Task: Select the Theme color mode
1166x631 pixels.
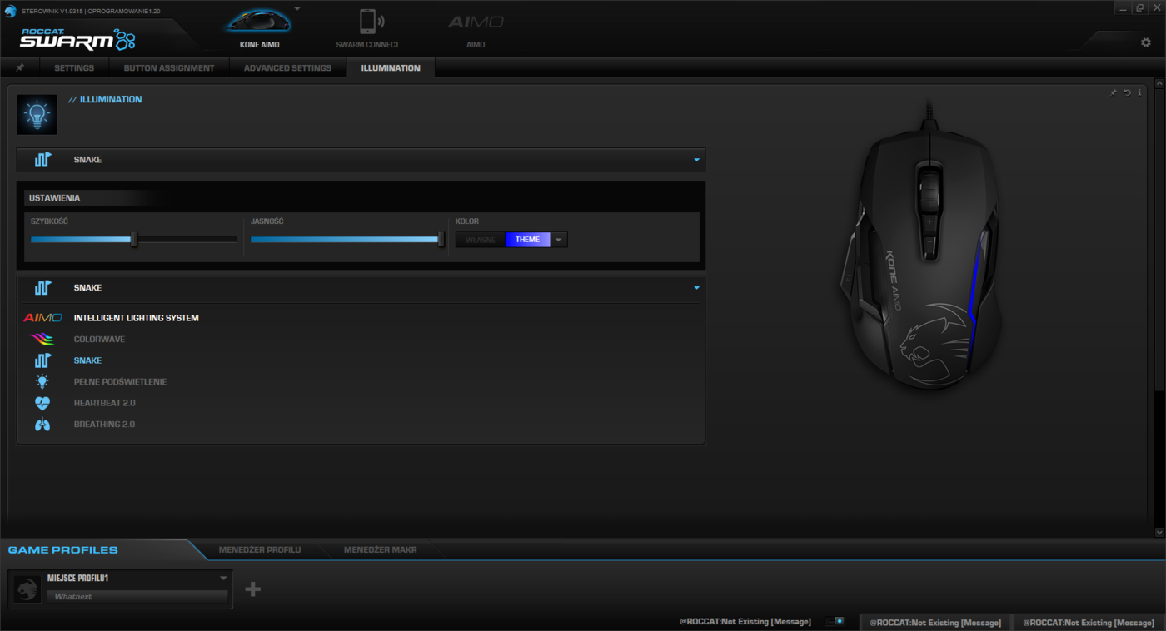Action: click(x=527, y=240)
